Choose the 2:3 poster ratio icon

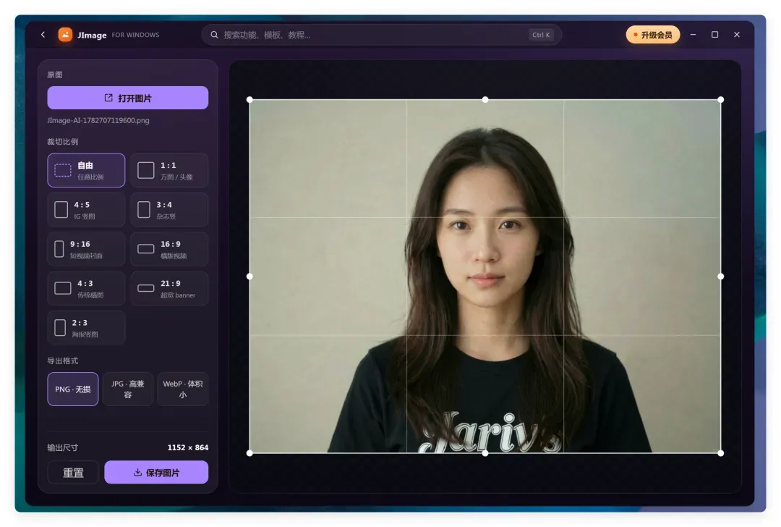[x=60, y=328]
